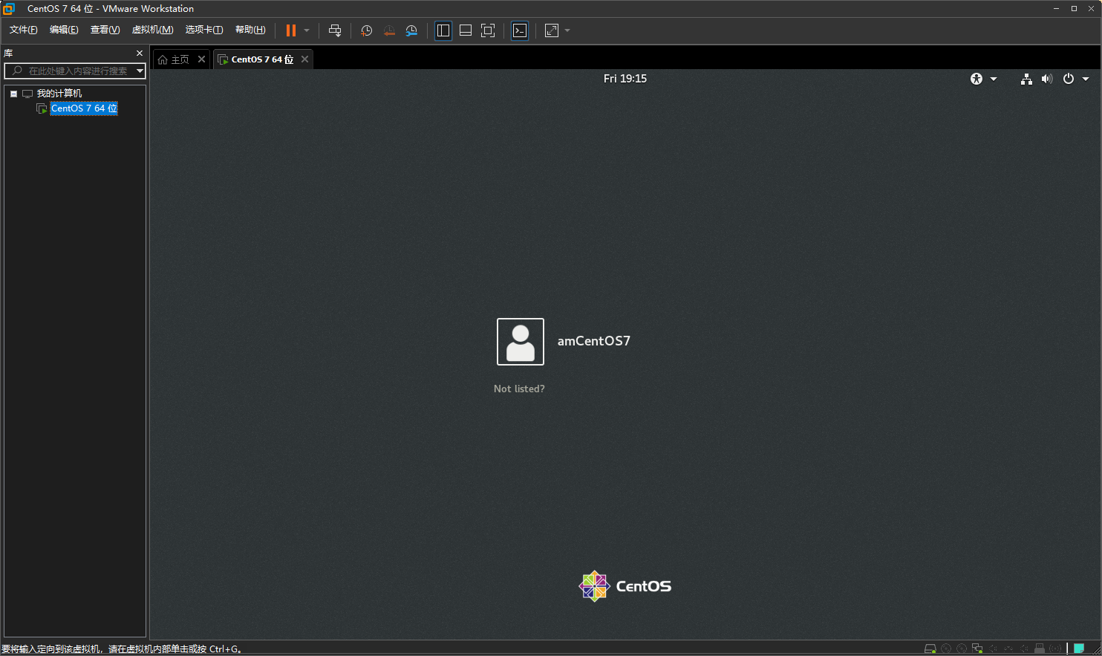Open the 查看(V) menu

[x=105, y=30]
